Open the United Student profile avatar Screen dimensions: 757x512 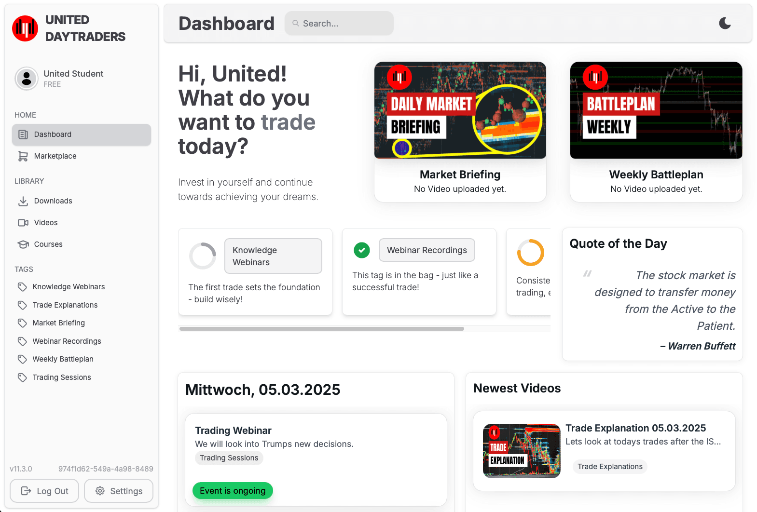coord(27,79)
